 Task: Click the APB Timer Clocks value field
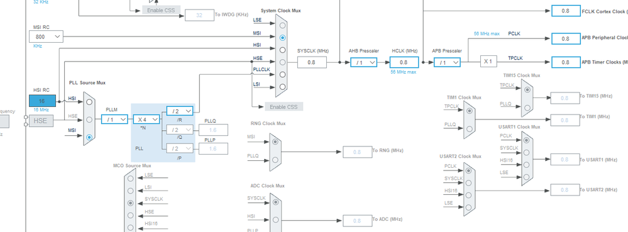(566, 62)
